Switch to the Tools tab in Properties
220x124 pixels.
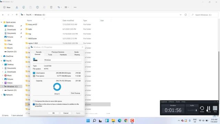tap(50, 55)
